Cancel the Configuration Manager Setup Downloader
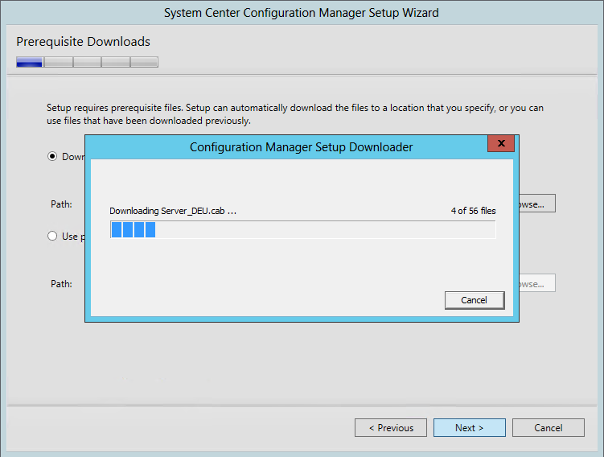Viewport: 604px width, 457px height. click(475, 300)
